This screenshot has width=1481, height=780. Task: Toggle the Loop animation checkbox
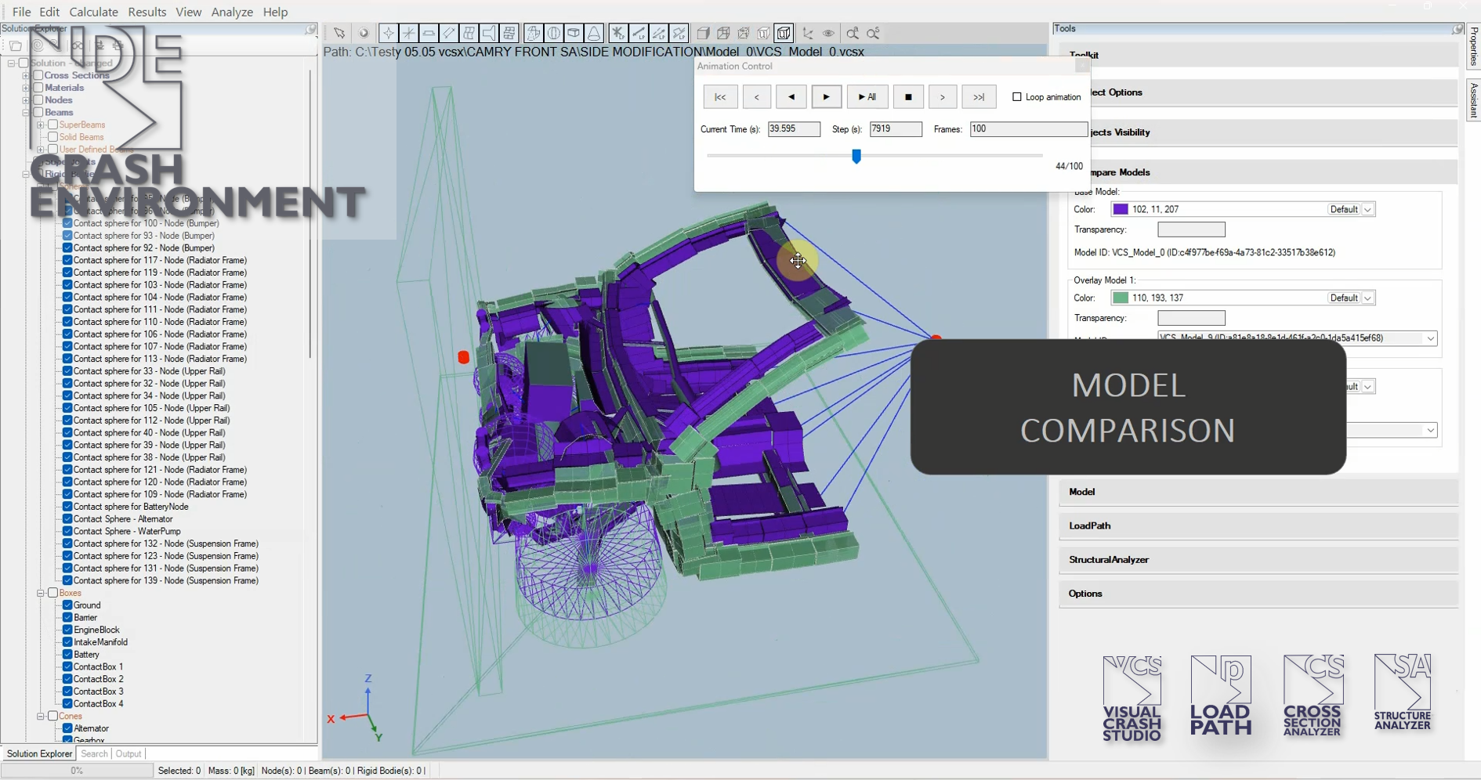pyautogui.click(x=1017, y=97)
